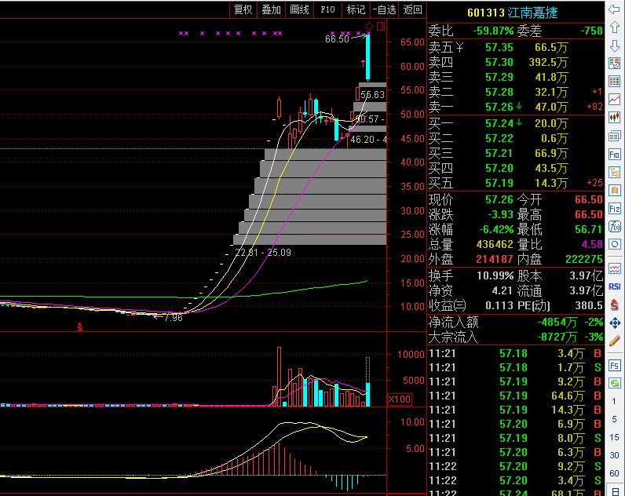Screen dimensions: 625x496
Task: Click the 委比 value -59.87%
Action: [x=493, y=31]
